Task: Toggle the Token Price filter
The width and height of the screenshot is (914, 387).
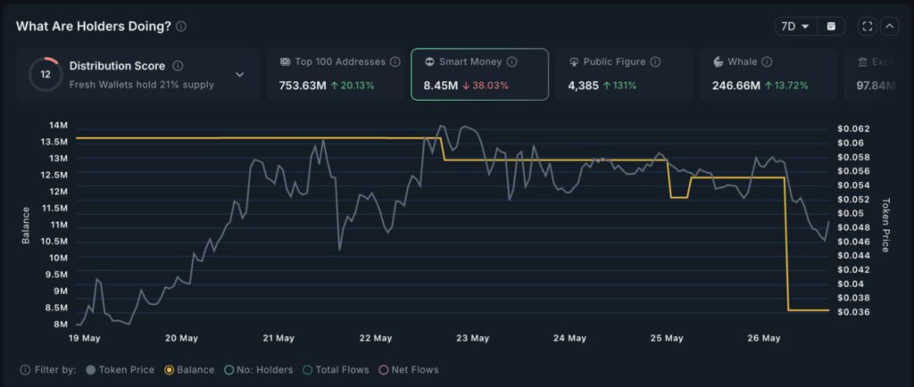Action: tap(120, 370)
